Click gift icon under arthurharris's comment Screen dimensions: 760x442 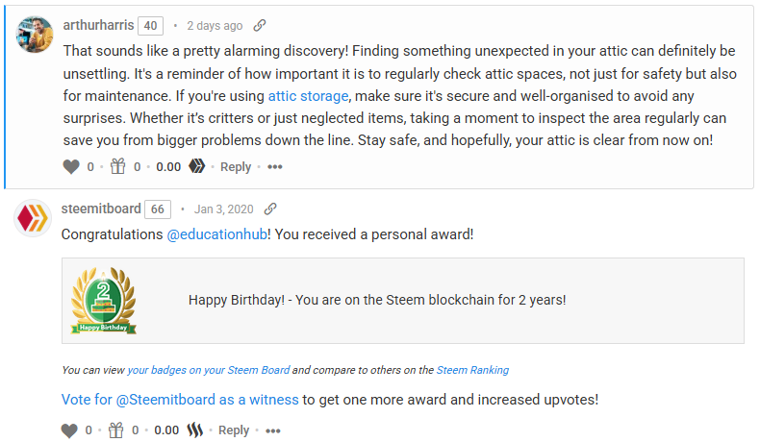click(117, 166)
